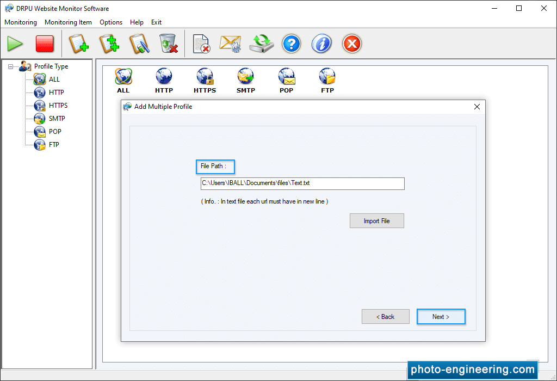This screenshot has width=557, height=381.
Task: Click the delete profile trash bin icon
Action: tap(169, 44)
